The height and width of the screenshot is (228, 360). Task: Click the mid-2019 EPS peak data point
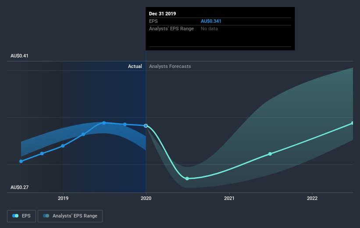coord(104,123)
